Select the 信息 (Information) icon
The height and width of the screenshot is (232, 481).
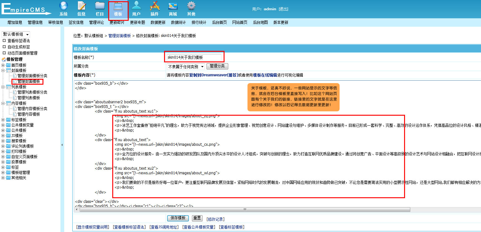pos(82,8)
